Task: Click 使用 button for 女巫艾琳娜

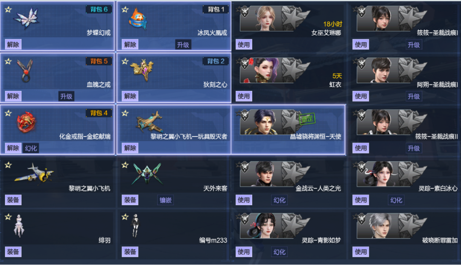Action: click(x=244, y=45)
